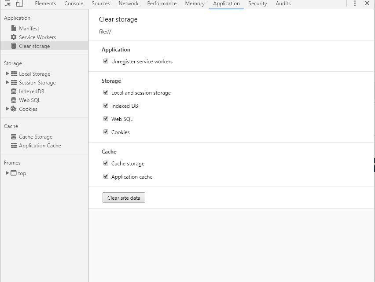This screenshot has height=282, width=375.
Task: Expand the Session Storage tree
Action: [7, 82]
